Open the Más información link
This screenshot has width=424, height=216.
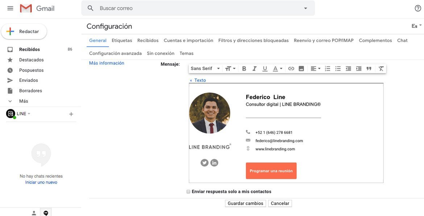(107, 63)
